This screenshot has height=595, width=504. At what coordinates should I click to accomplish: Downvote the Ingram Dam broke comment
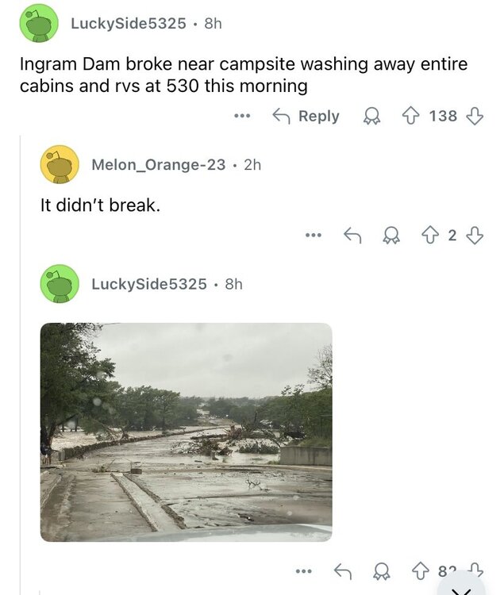[x=475, y=117]
